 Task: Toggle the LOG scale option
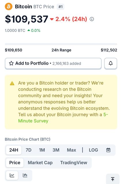click(93, 150)
